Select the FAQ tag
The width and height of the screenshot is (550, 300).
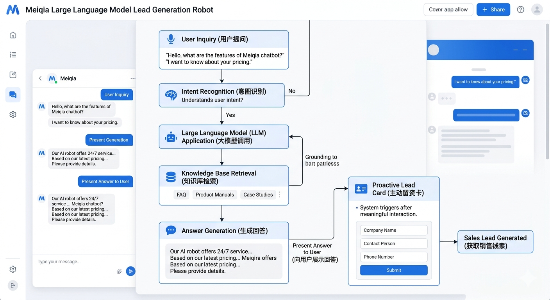click(181, 195)
